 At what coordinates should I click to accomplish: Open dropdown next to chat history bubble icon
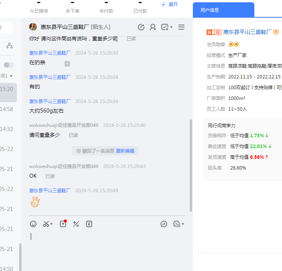click(183, 224)
